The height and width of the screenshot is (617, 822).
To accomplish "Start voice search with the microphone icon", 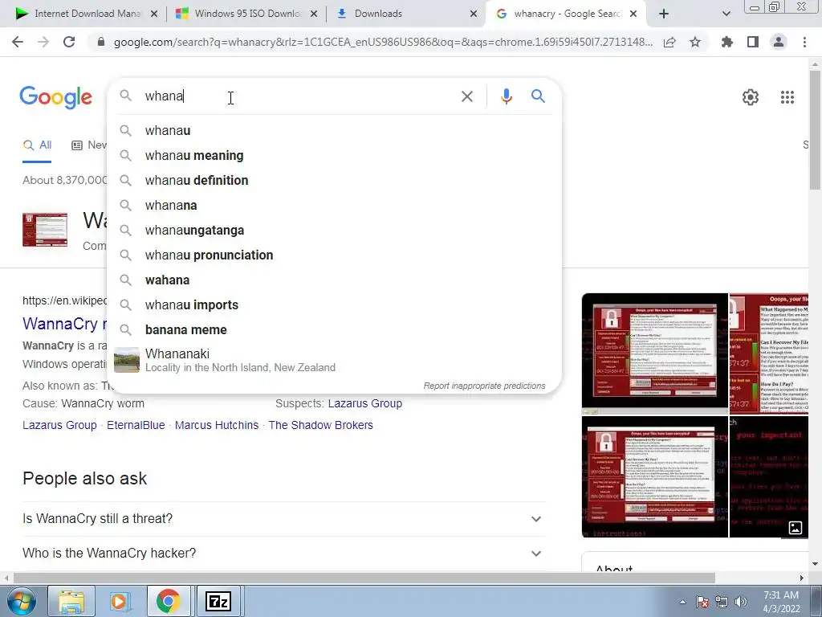I will coord(506,96).
